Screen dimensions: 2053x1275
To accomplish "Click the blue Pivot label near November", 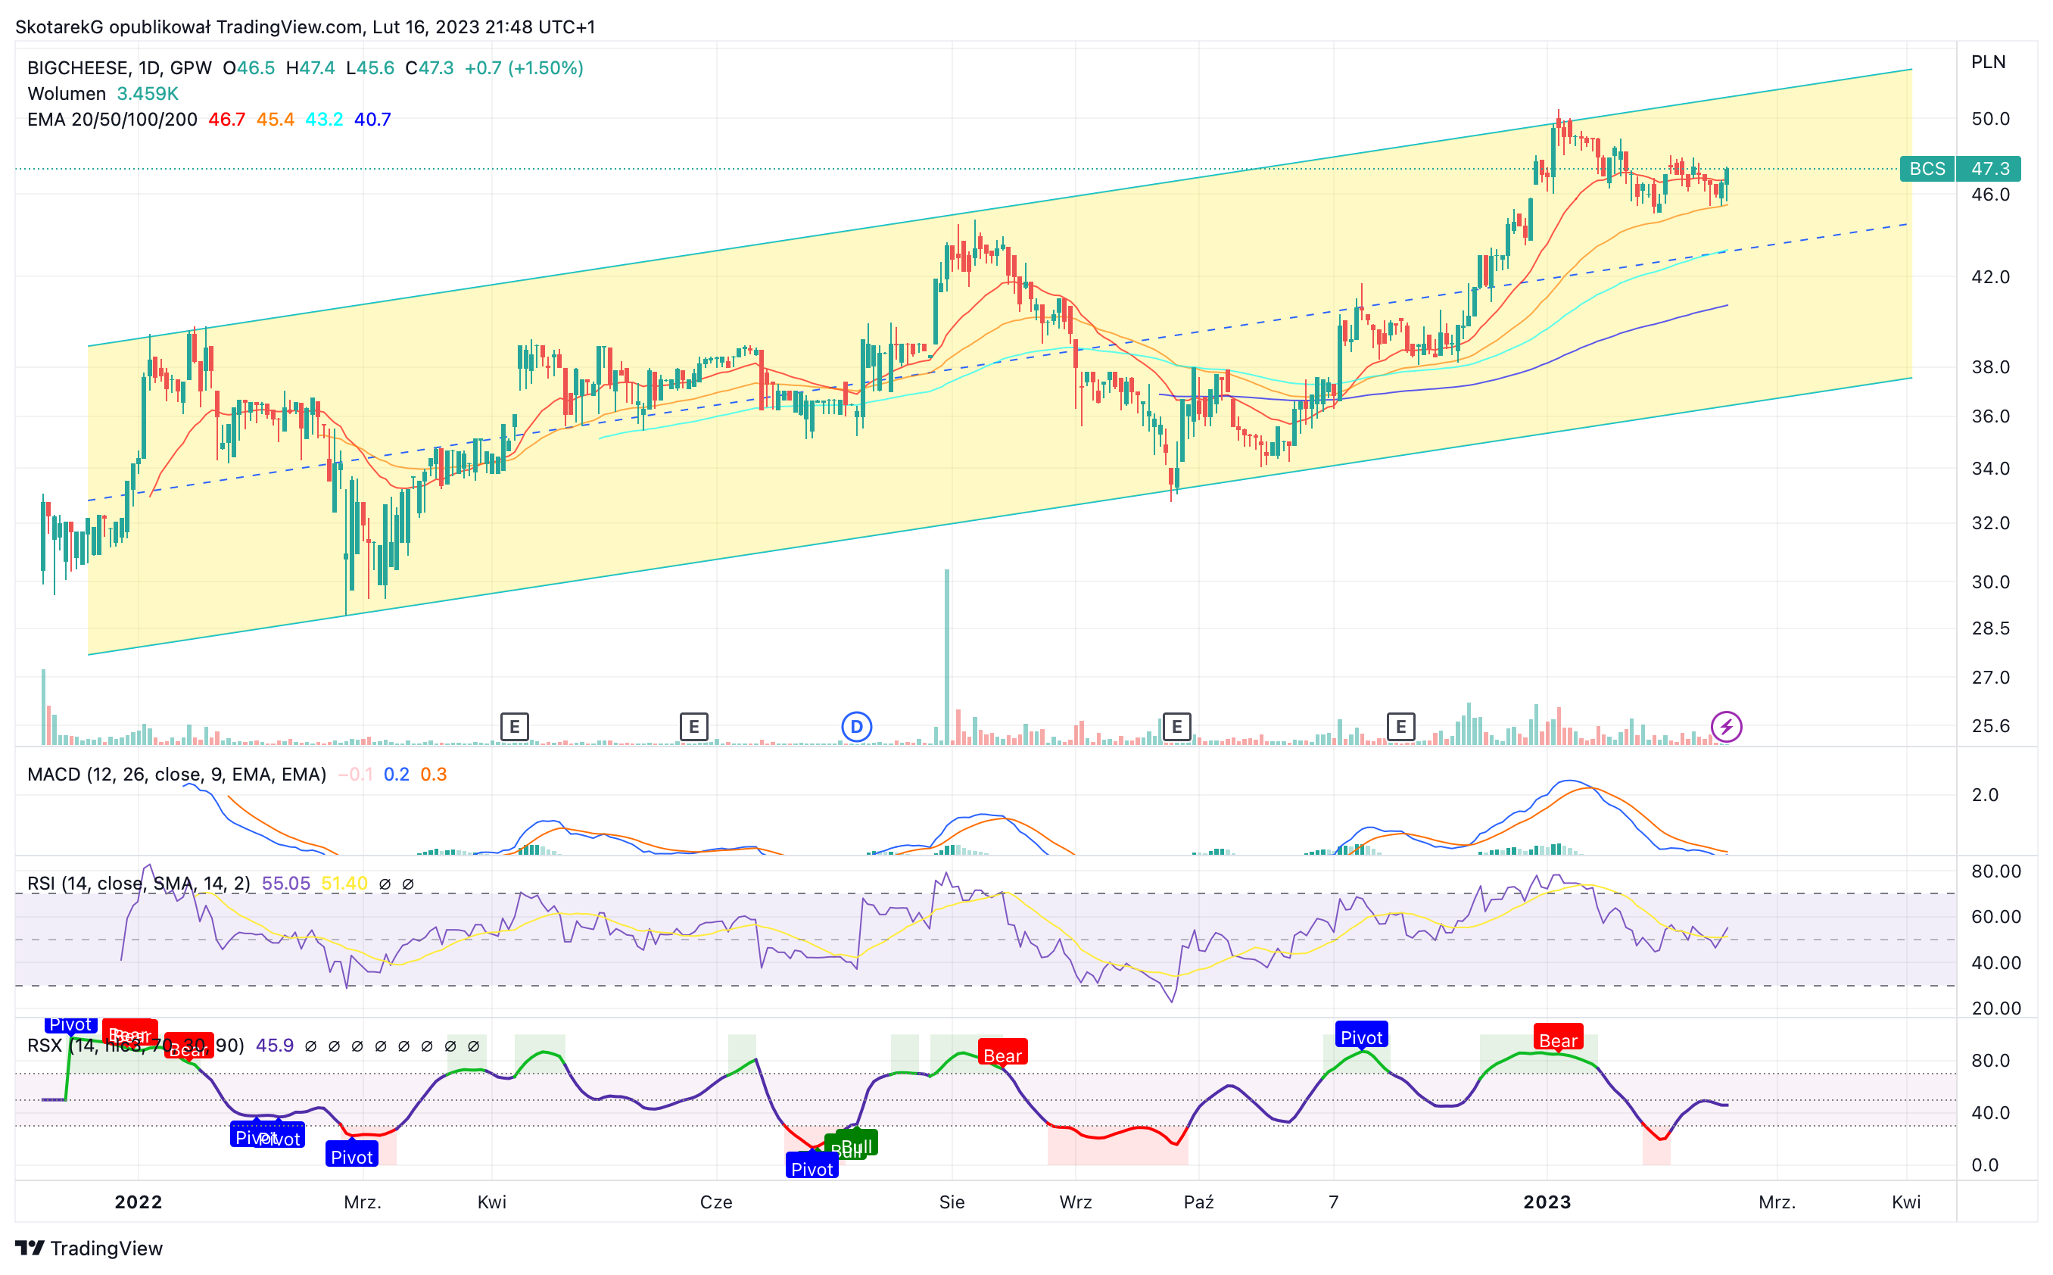I will (x=1361, y=1037).
